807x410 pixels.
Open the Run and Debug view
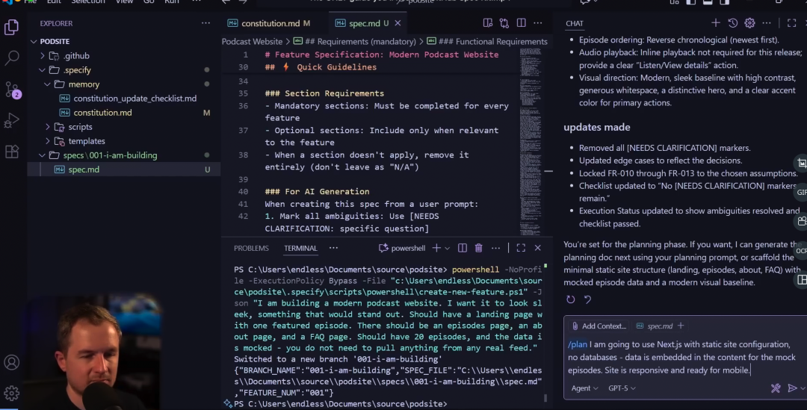[x=11, y=120]
